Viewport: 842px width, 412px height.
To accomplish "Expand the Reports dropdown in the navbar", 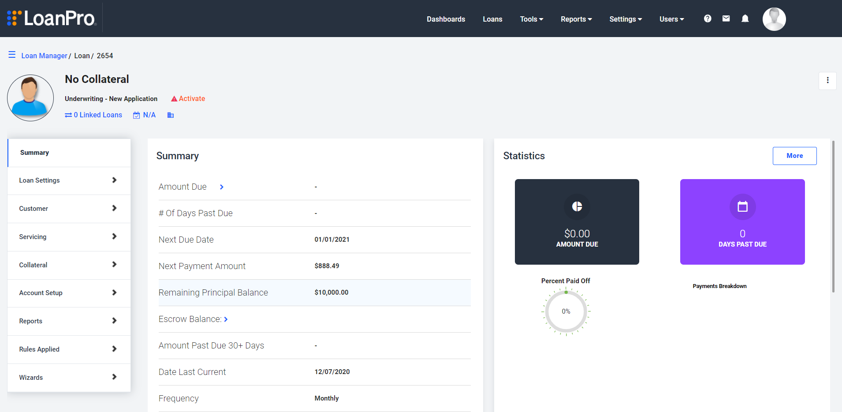I will (576, 19).
